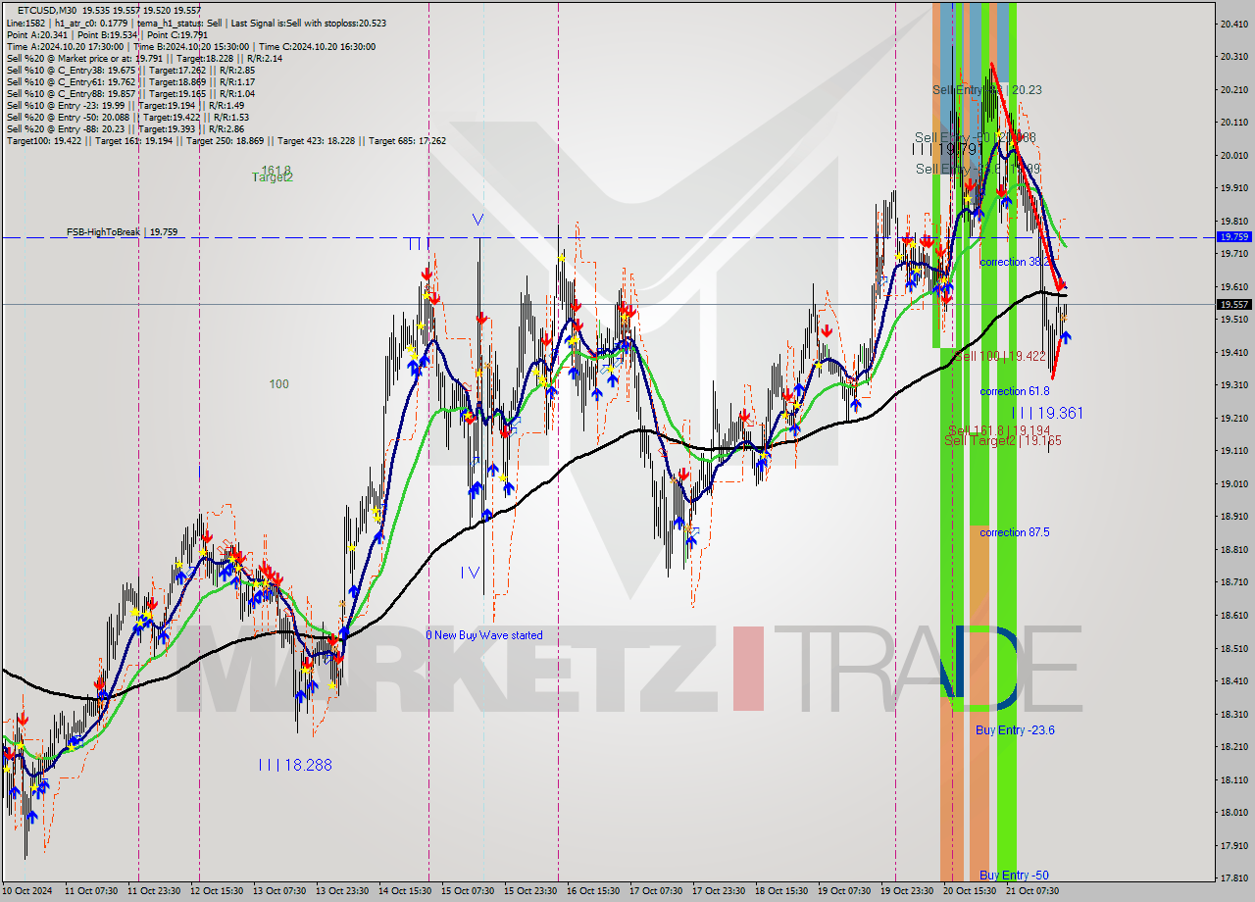1255x902 pixels.
Task: Click the '19 Oct 23:30' time axis label
Action: (x=908, y=891)
